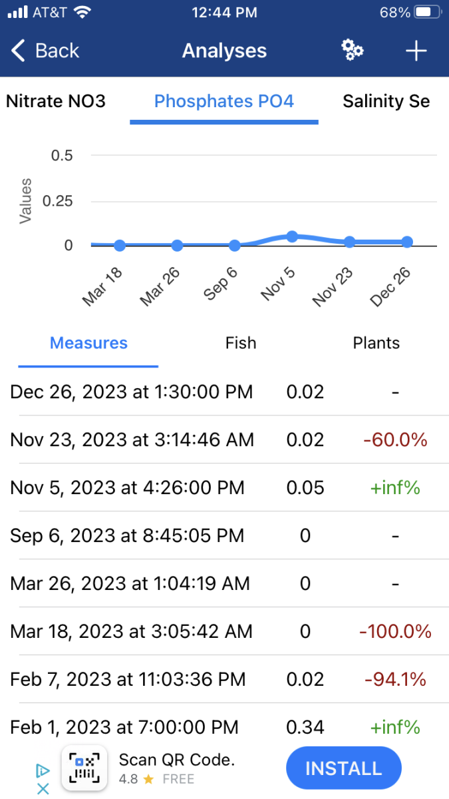Open settings via the gears icon

tap(352, 51)
